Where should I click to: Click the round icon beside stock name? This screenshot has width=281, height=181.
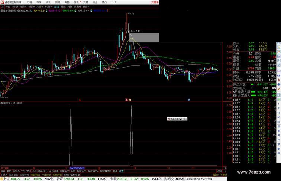pyautogui.click(x=19, y=11)
